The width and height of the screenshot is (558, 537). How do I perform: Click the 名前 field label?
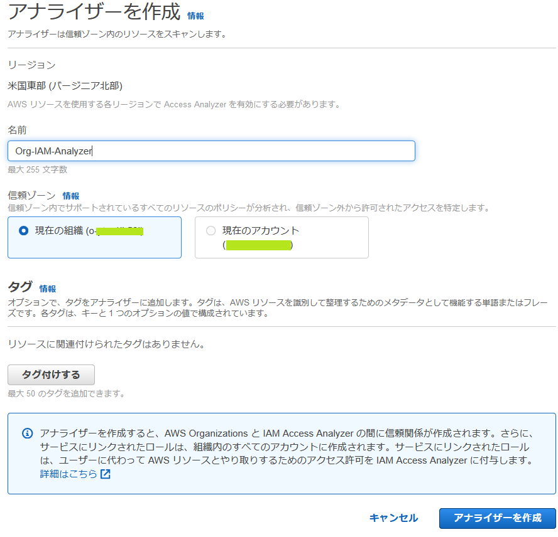[17, 130]
